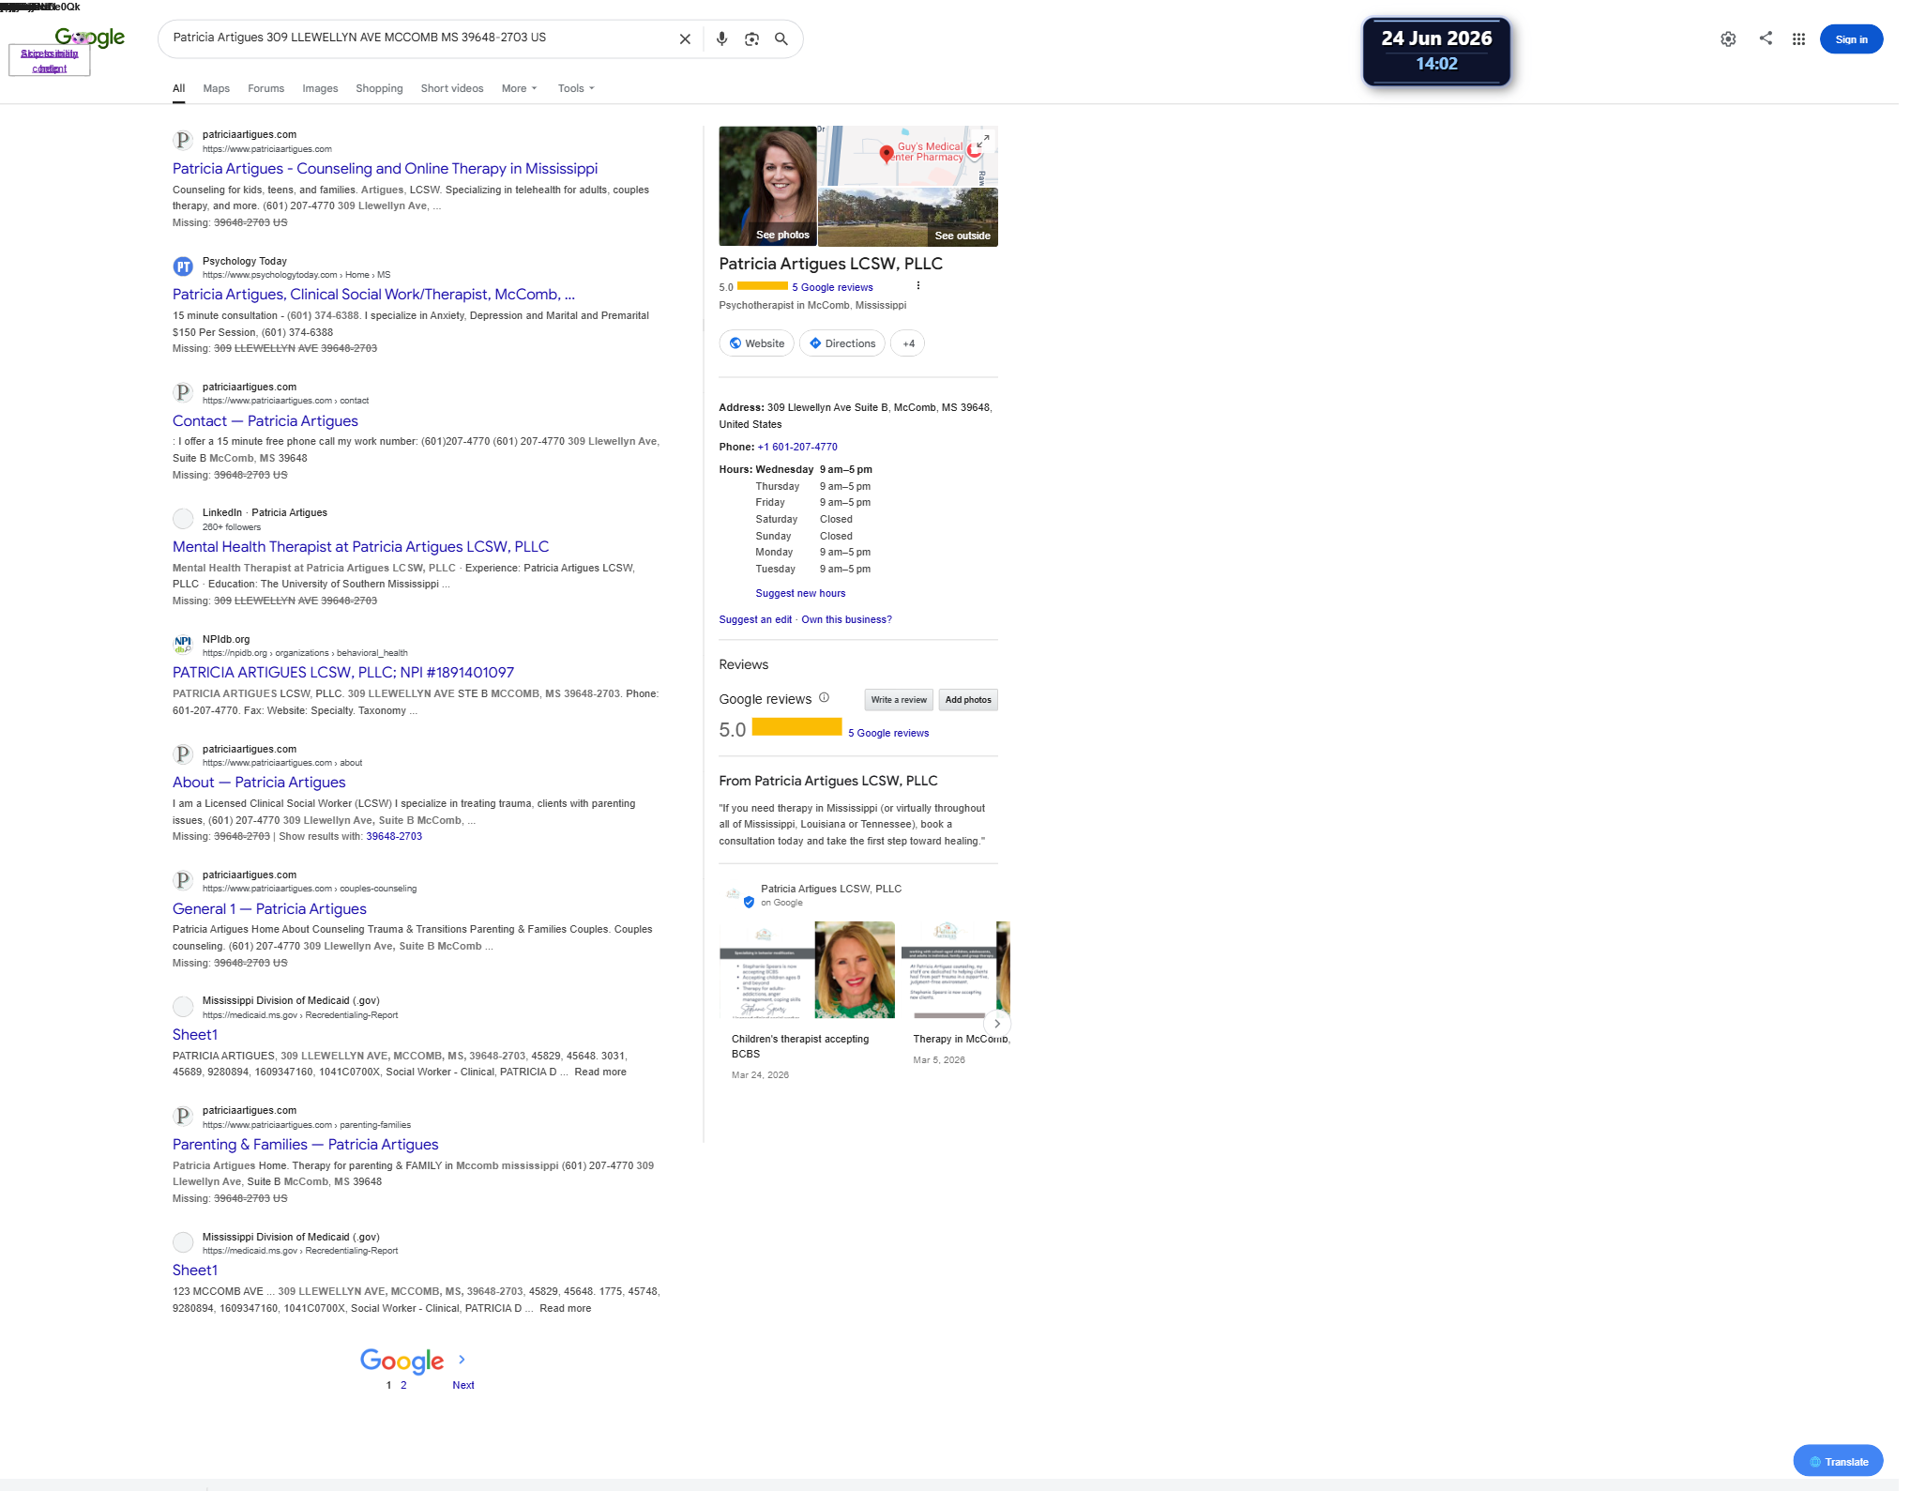Open the Contact — Patricia Artigues result
Screen dimensions: 1910x1491
pos(265,421)
